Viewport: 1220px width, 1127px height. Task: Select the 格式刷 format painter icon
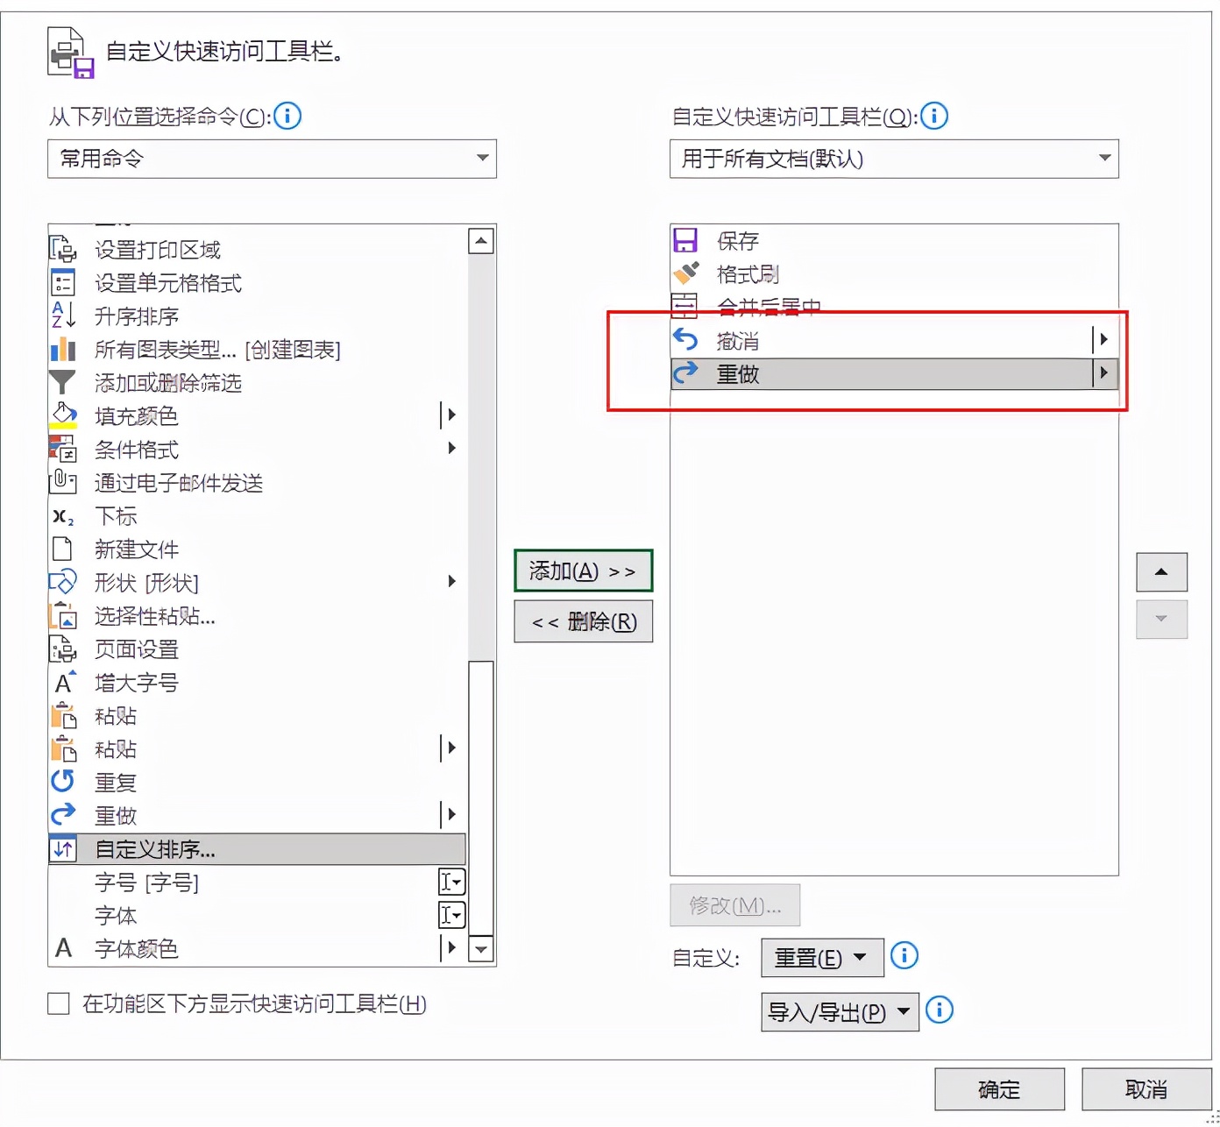coord(685,274)
